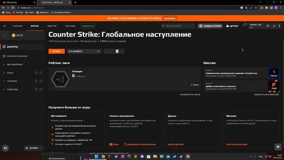Bookmark this page with the star icon
284x160 pixels.
256,8
